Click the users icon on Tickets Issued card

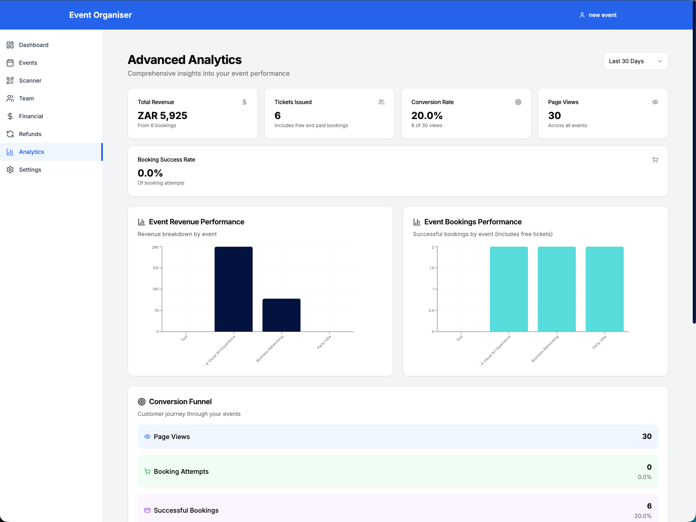coord(381,102)
